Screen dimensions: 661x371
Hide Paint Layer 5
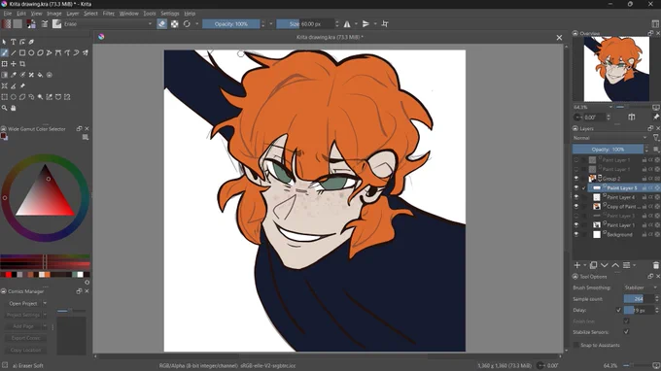pos(576,187)
